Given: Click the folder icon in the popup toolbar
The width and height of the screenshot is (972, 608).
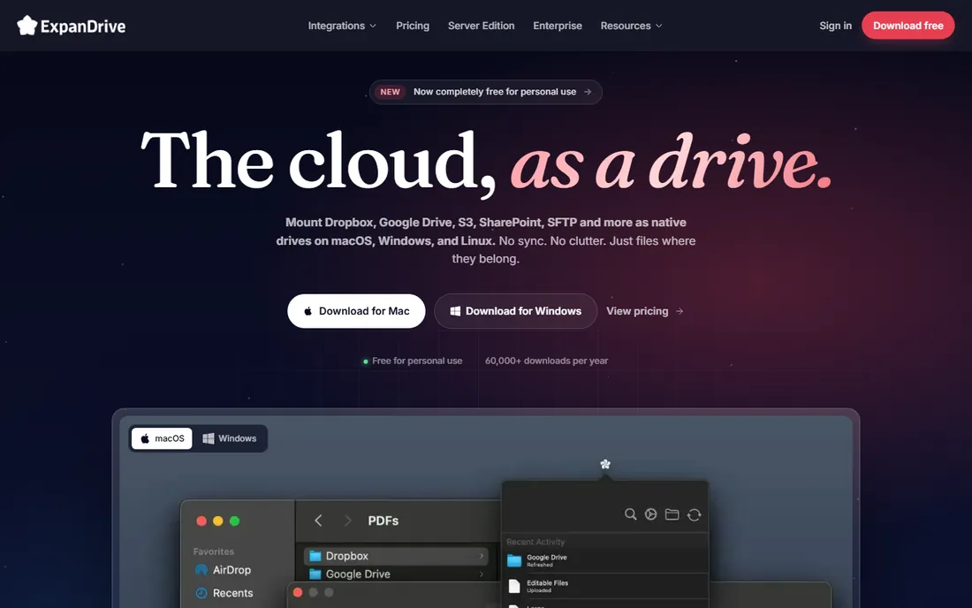Looking at the screenshot, I should [x=672, y=514].
